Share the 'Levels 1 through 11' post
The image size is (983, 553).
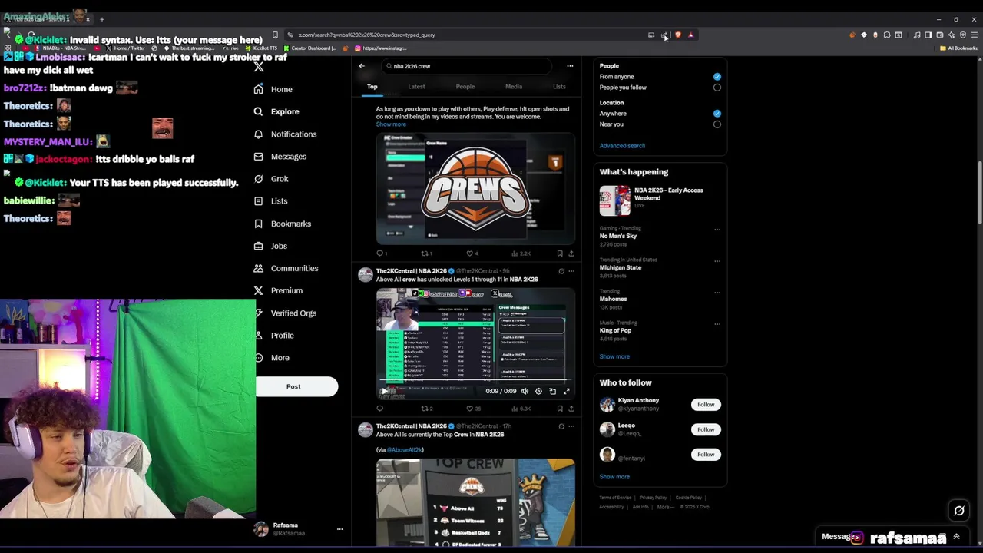571,409
